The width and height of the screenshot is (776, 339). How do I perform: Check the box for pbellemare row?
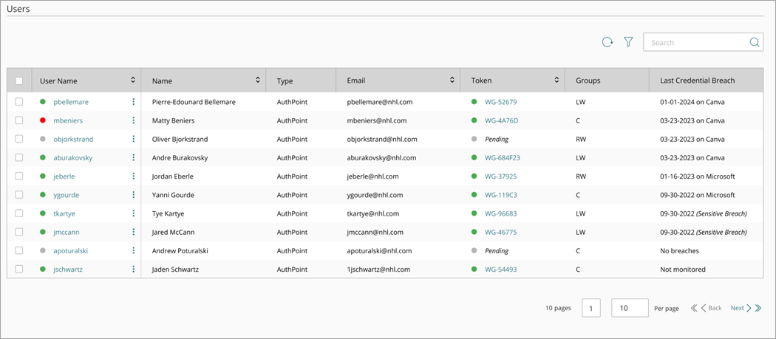[19, 102]
